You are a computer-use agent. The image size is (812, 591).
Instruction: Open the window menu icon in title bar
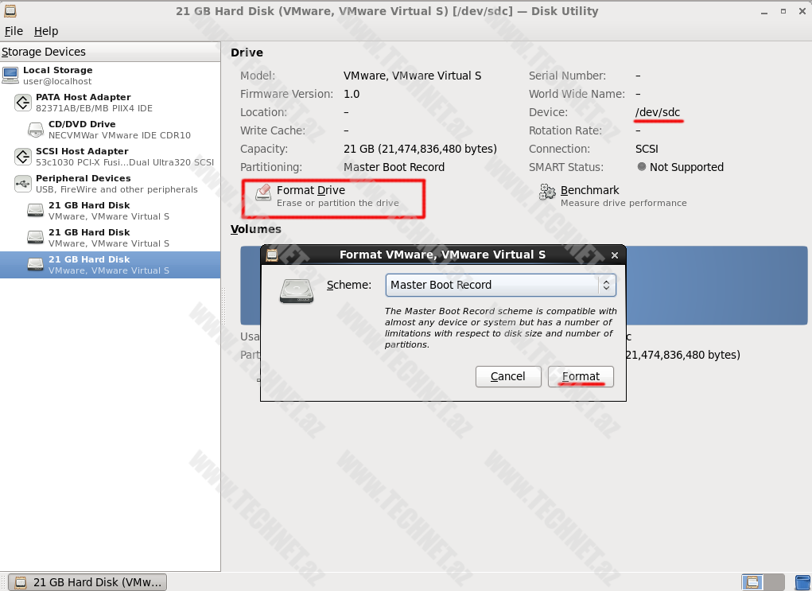coord(8,11)
